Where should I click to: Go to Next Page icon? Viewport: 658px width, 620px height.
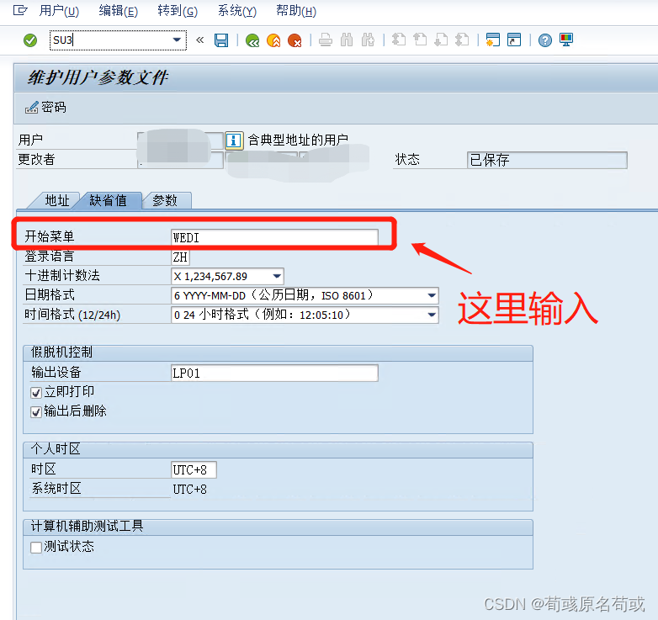pos(441,40)
